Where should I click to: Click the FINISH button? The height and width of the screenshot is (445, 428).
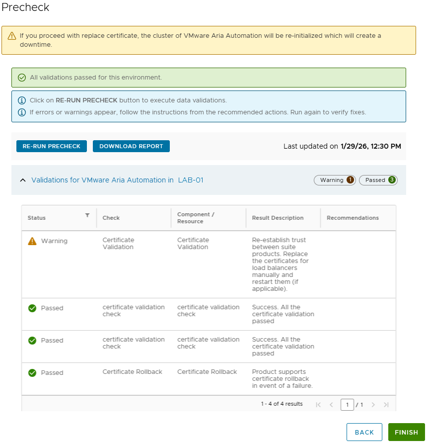(406, 432)
